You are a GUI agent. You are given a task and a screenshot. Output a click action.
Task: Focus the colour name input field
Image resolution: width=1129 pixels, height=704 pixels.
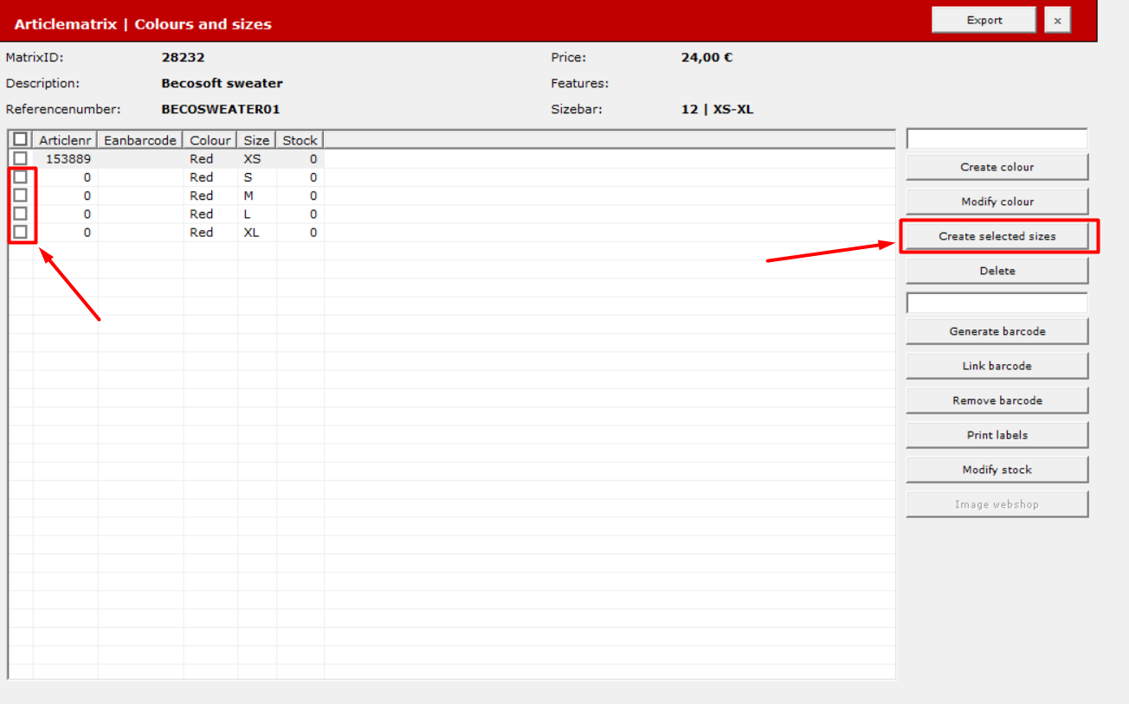click(997, 138)
